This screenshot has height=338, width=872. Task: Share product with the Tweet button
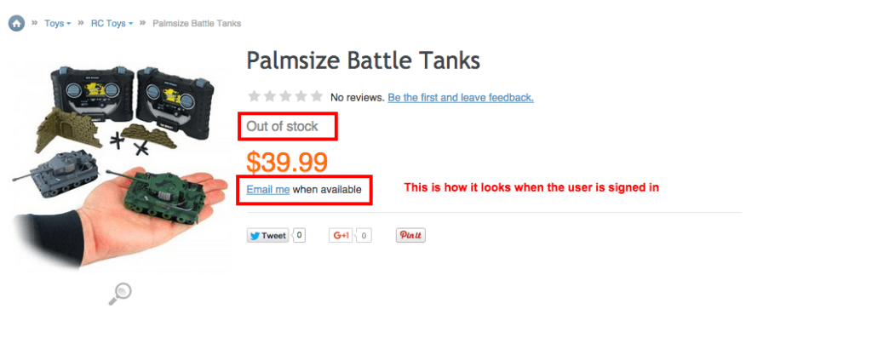(x=268, y=236)
